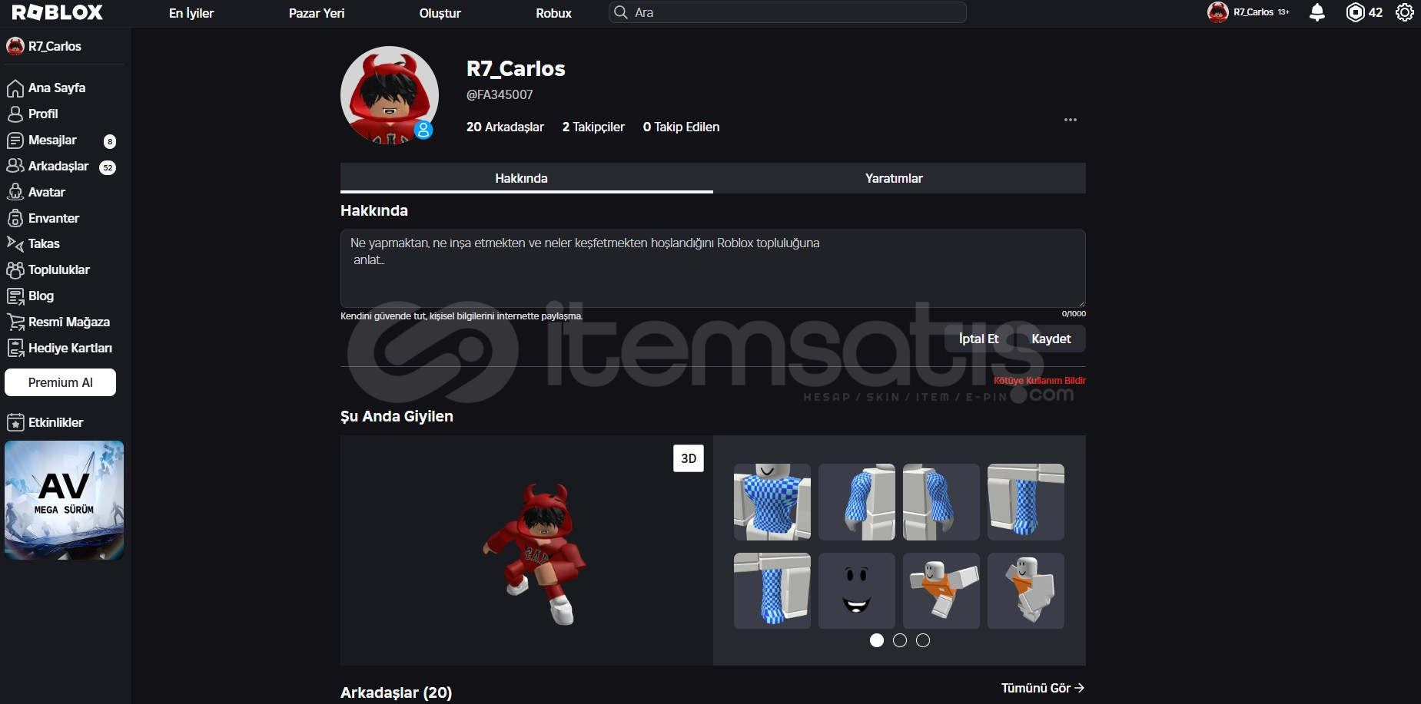Open the Robux menu item
The width and height of the screenshot is (1421, 704).
(x=554, y=13)
